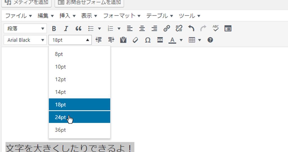The height and width of the screenshot is (152, 288).
Task: Undo the last edit
Action: (x=191, y=28)
